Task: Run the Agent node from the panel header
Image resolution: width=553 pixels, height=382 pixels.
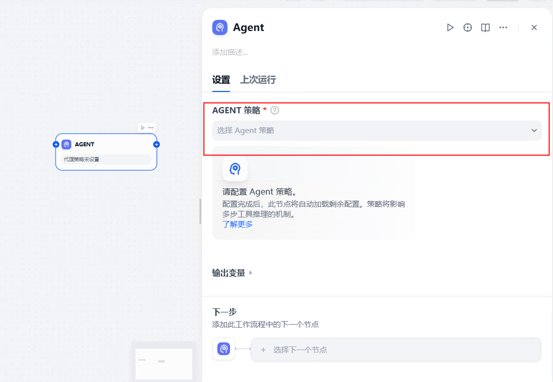Action: 450,27
